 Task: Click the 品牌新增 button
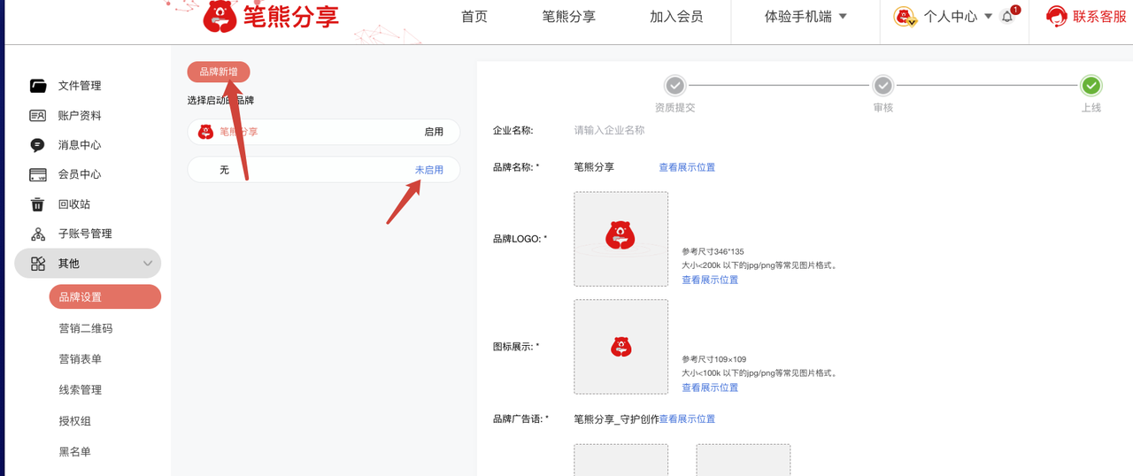(219, 72)
